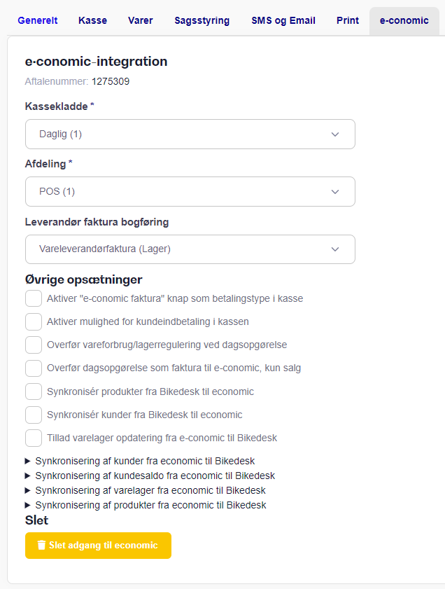Check Synkronisér kunder fra Bikedesk til economic

pyautogui.click(x=34, y=415)
